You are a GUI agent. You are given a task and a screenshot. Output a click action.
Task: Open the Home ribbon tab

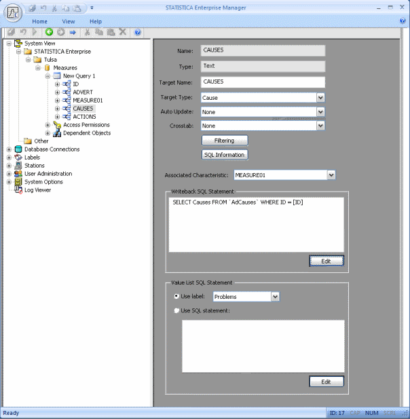(39, 21)
